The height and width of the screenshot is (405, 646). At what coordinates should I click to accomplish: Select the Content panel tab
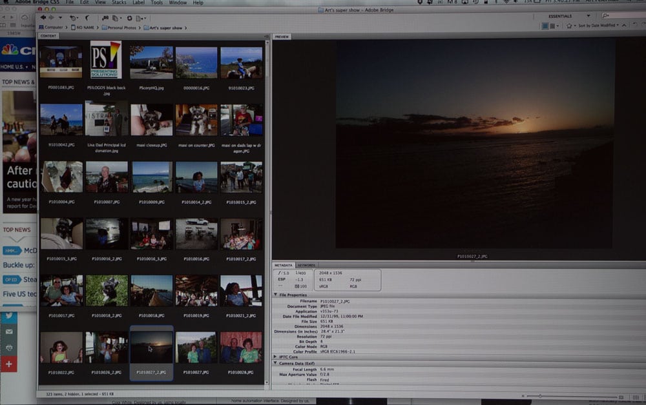pyautogui.click(x=48, y=35)
